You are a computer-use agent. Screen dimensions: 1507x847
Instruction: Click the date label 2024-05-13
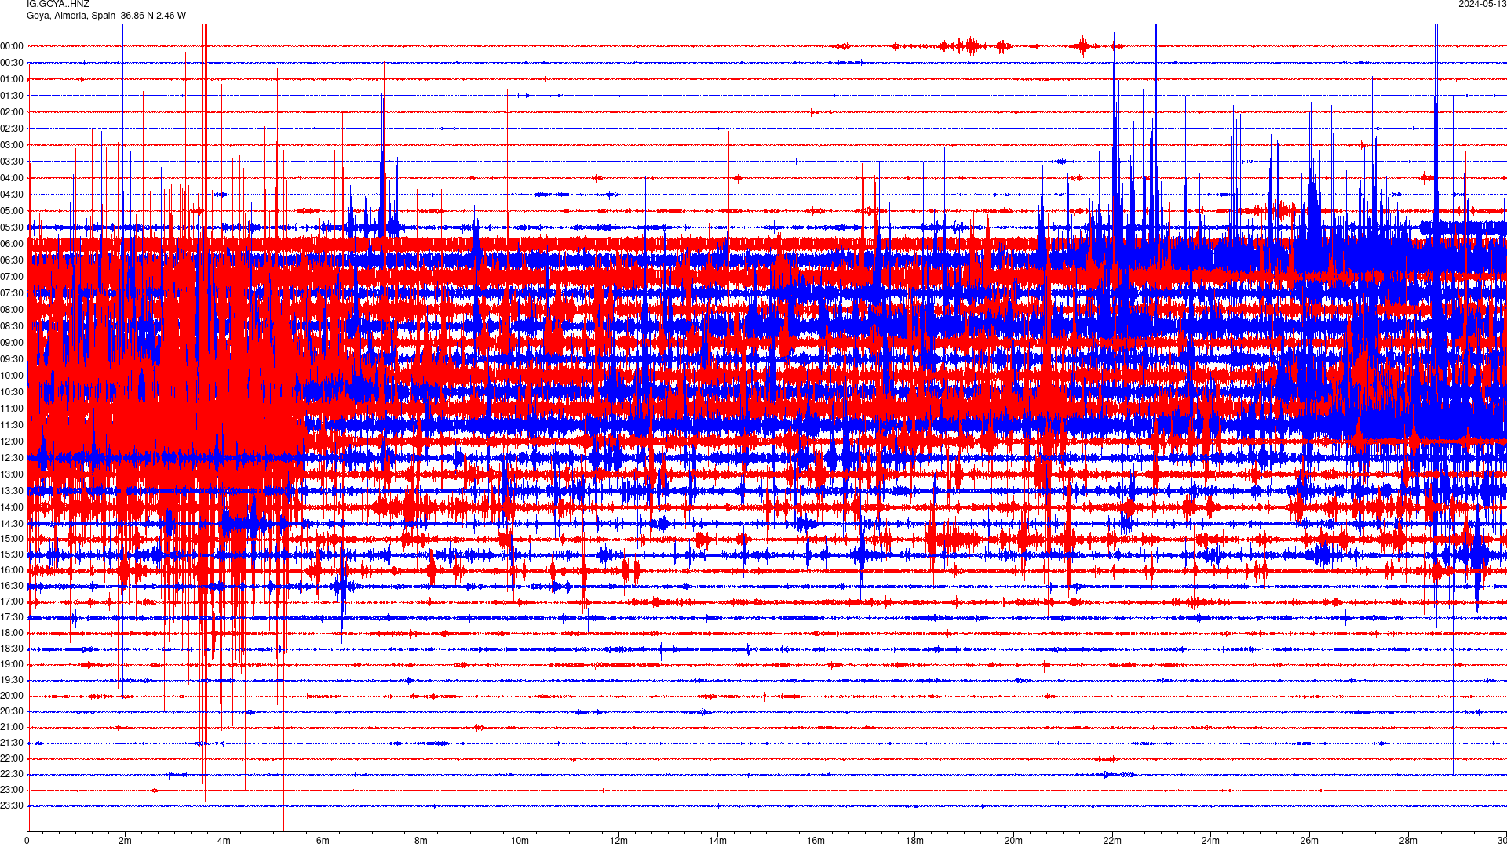click(1482, 4)
